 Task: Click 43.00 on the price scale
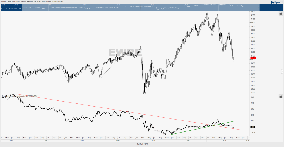coord(253,12)
